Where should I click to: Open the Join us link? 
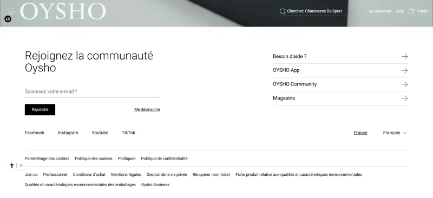coord(31,175)
